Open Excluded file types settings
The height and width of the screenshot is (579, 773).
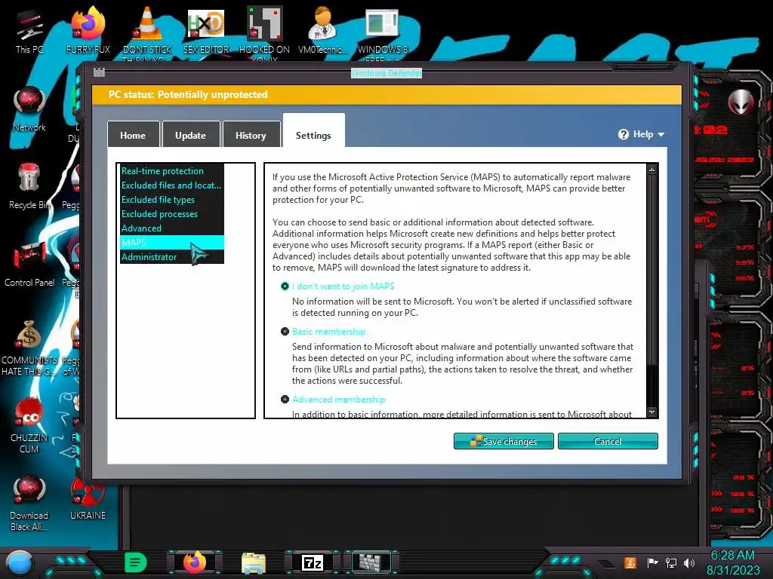point(172,199)
